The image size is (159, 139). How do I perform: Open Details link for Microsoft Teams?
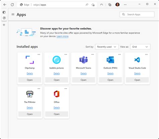pyautogui.click(x=84, y=73)
